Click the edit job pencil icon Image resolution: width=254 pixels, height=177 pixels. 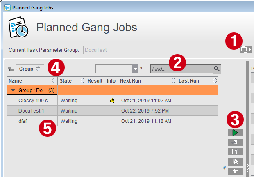(235, 152)
